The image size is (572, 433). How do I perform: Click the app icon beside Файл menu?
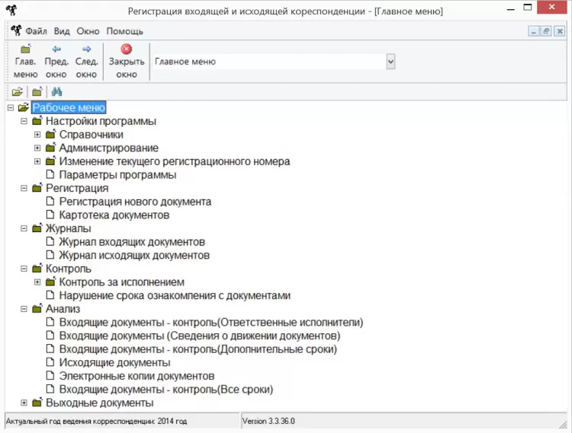(16, 30)
